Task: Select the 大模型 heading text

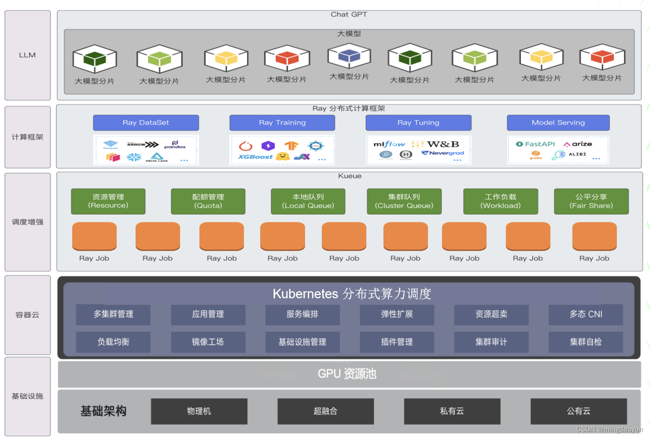Action: tap(349, 33)
